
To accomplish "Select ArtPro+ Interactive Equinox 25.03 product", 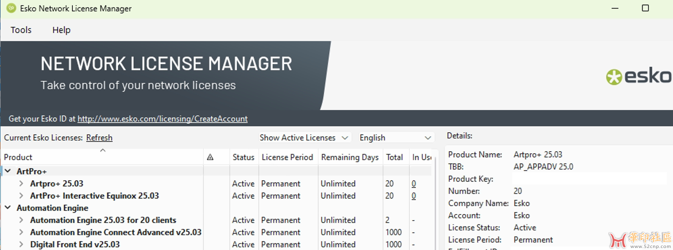I will tap(95, 196).
